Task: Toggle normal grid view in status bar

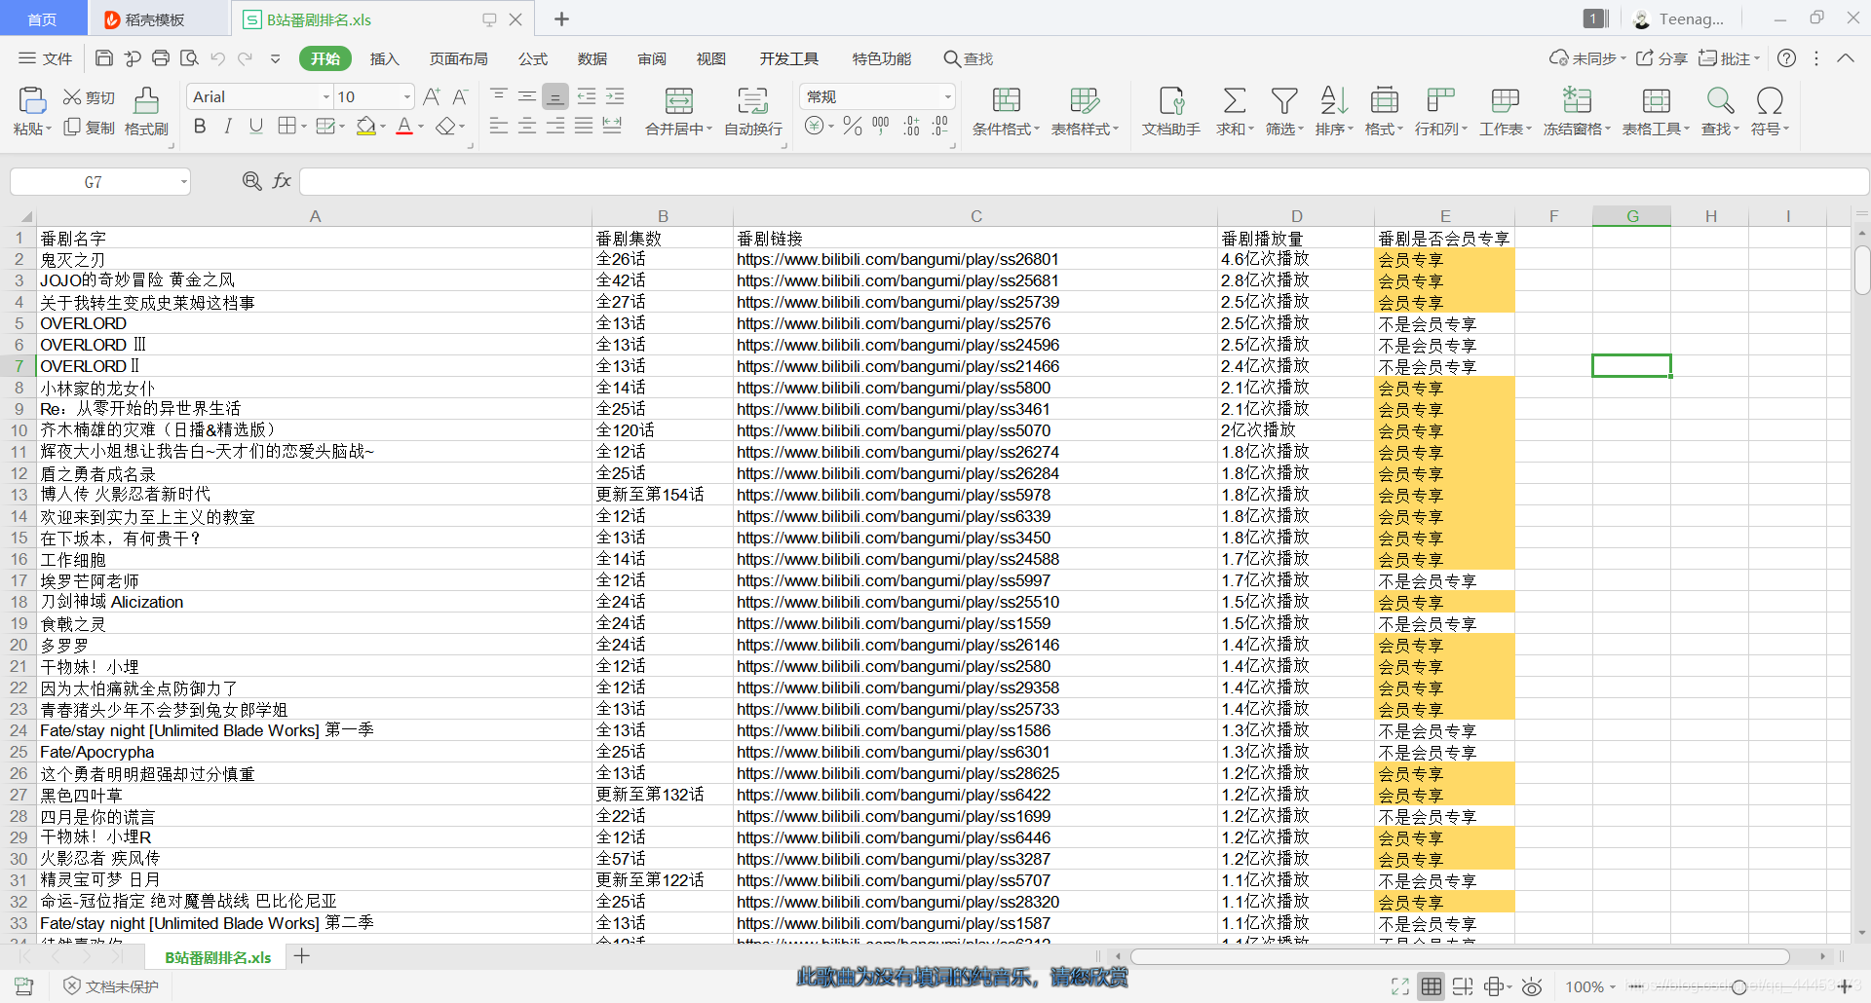Action: (x=1432, y=986)
